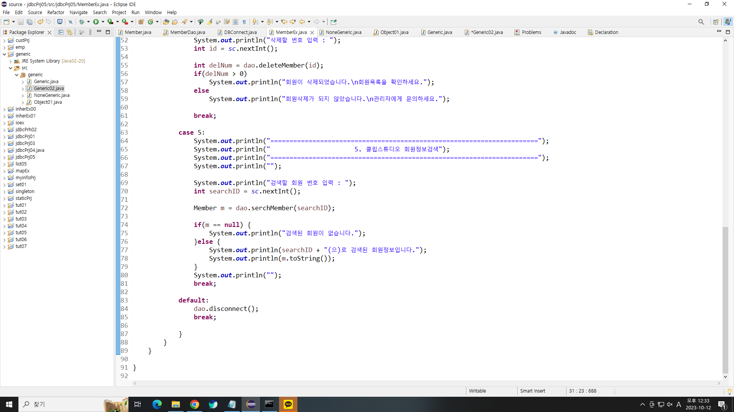Toggle Show Whitespace Characters pilcrow icon
This screenshot has width=734, height=412.
coord(244,22)
